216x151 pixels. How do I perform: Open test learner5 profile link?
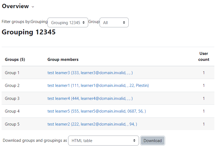[x=97, y=111]
